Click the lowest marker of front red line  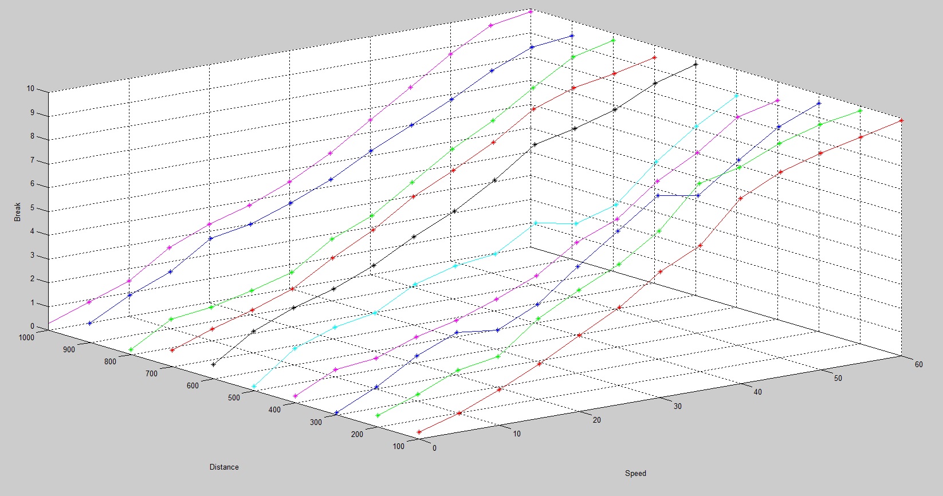tap(419, 432)
